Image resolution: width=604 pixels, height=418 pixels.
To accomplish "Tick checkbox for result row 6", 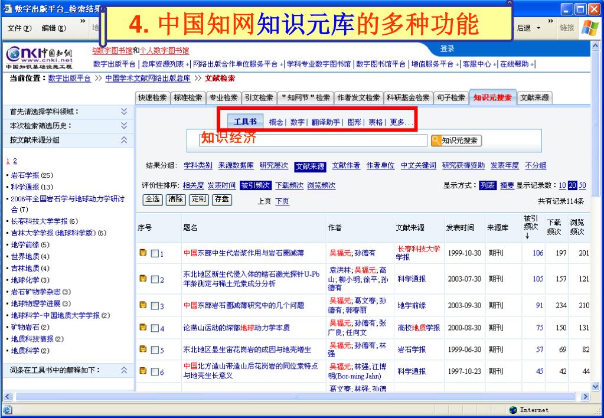I will coord(155,372).
